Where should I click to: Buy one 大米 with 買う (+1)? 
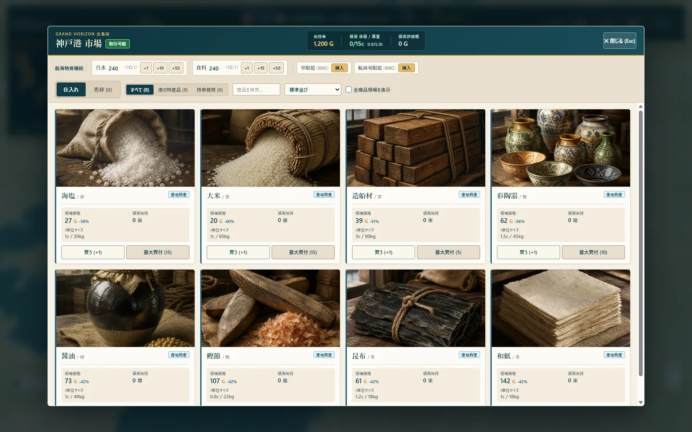[x=238, y=252]
